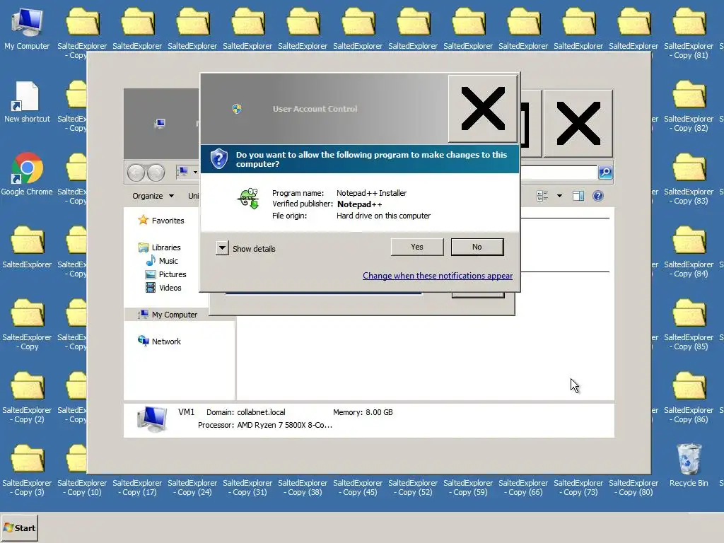Close the User Account Control dialog
The image size is (724, 543).
(482, 108)
